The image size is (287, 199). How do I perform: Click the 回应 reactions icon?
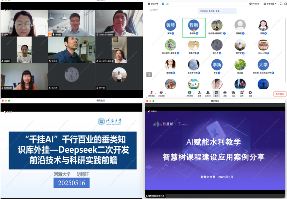pos(233,93)
